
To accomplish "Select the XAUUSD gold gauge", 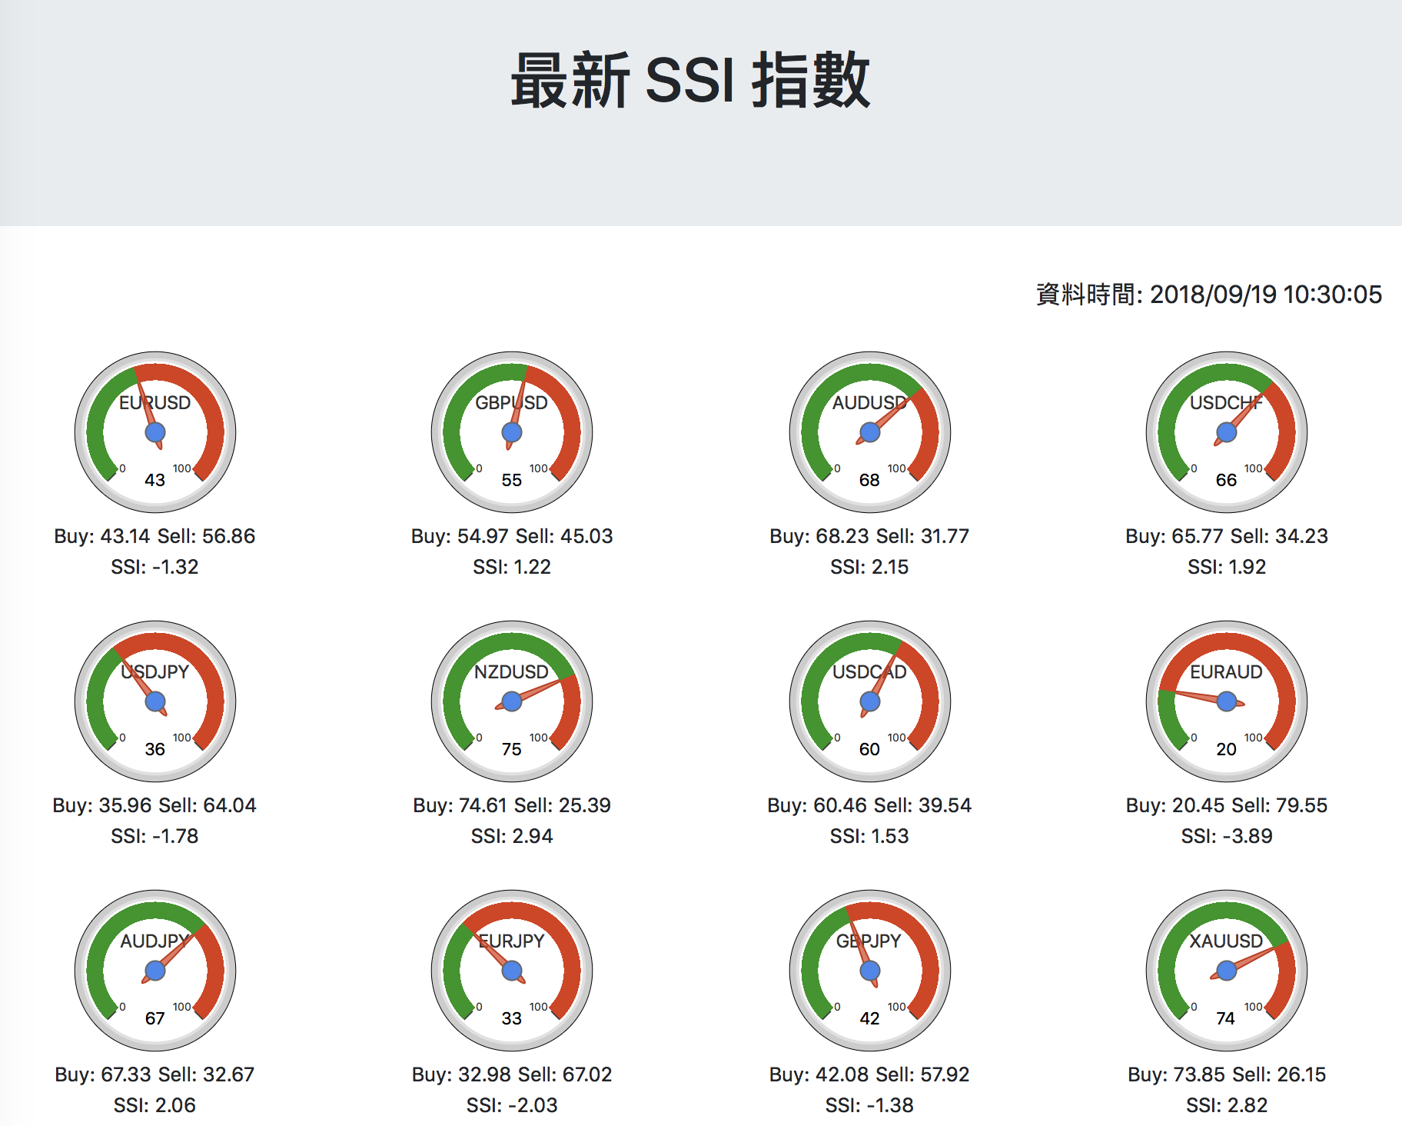I will pos(1227,971).
